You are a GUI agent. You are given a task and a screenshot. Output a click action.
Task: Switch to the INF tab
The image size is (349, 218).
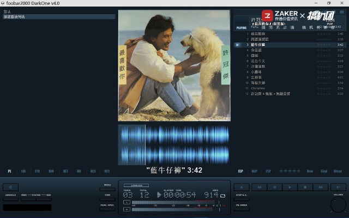pos(79,171)
